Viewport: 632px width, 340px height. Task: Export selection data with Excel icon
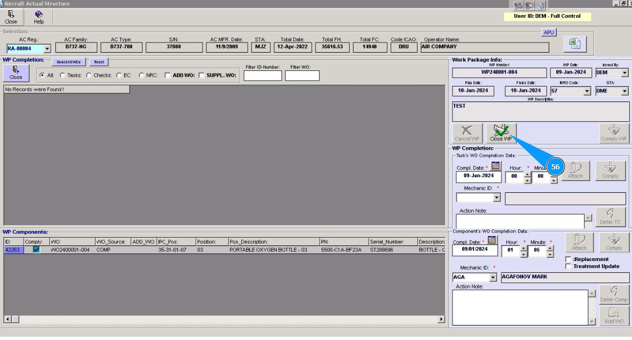coord(575,44)
